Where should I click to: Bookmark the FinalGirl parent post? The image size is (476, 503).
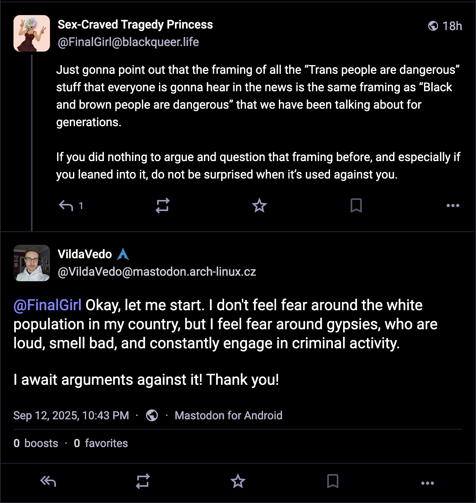[356, 205]
